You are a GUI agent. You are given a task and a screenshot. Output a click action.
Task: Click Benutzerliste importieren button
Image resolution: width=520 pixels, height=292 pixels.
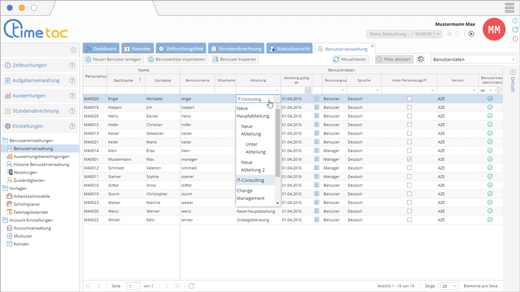click(177, 59)
